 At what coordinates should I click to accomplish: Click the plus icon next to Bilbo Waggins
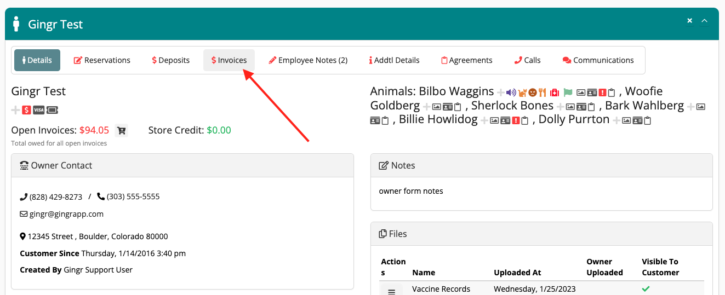[x=501, y=92]
